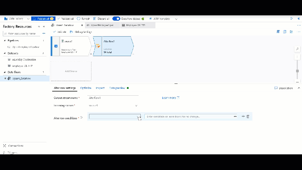Viewport: 302px width, 170px height.
Task: Discard all changes
Action: [x=101, y=19]
